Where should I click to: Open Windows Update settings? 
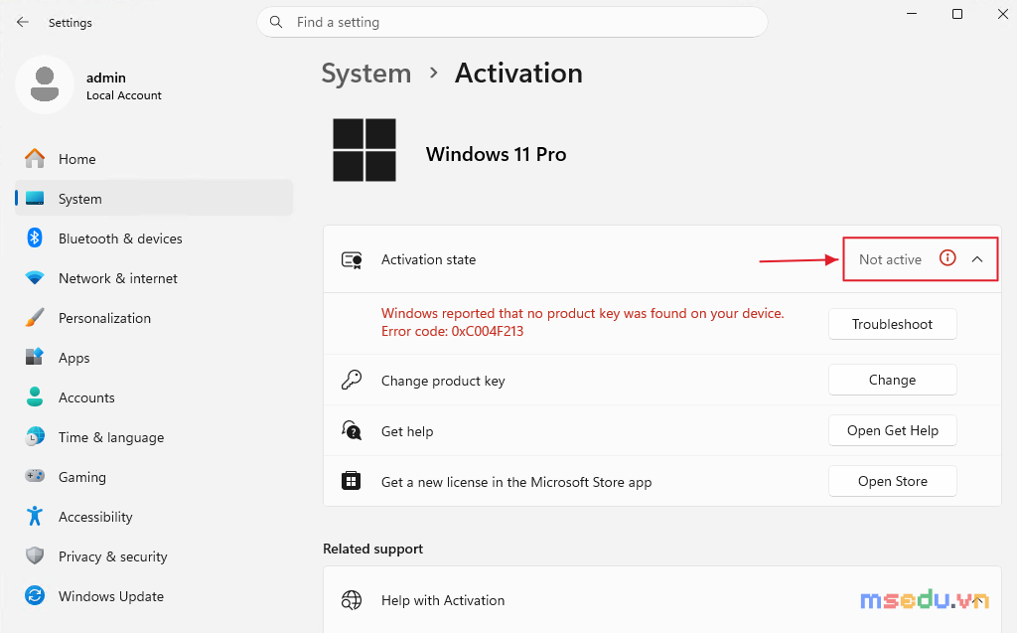(x=154, y=595)
